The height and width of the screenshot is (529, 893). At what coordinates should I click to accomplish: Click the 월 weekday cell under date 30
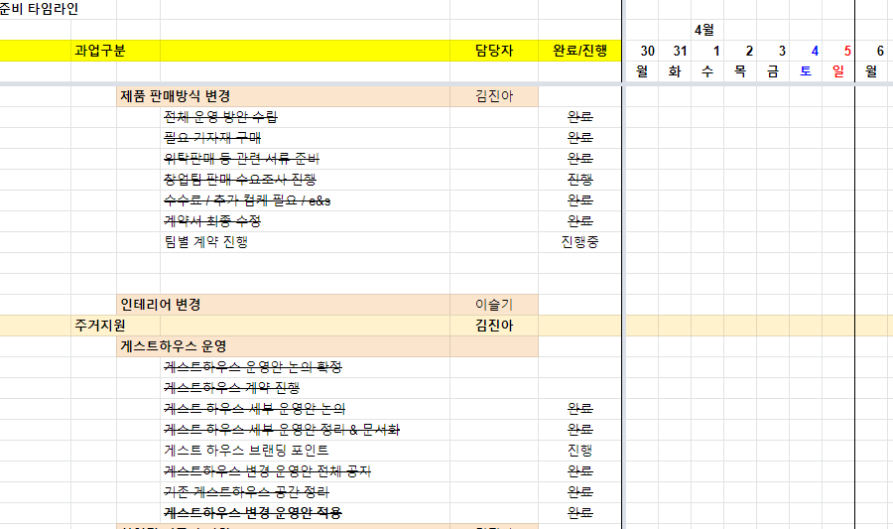pyautogui.click(x=642, y=71)
